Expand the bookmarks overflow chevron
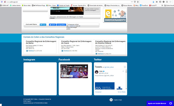This screenshot has height=106, width=174. click(162, 5)
